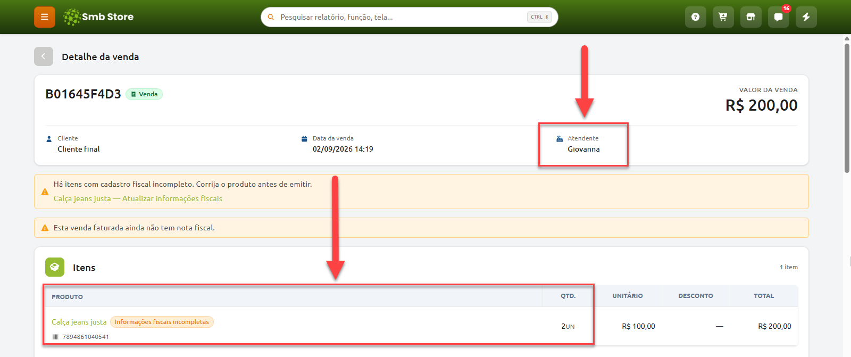Click the barcode number 7894861040541
Viewport: 851px width, 357px height.
pyautogui.click(x=86, y=337)
